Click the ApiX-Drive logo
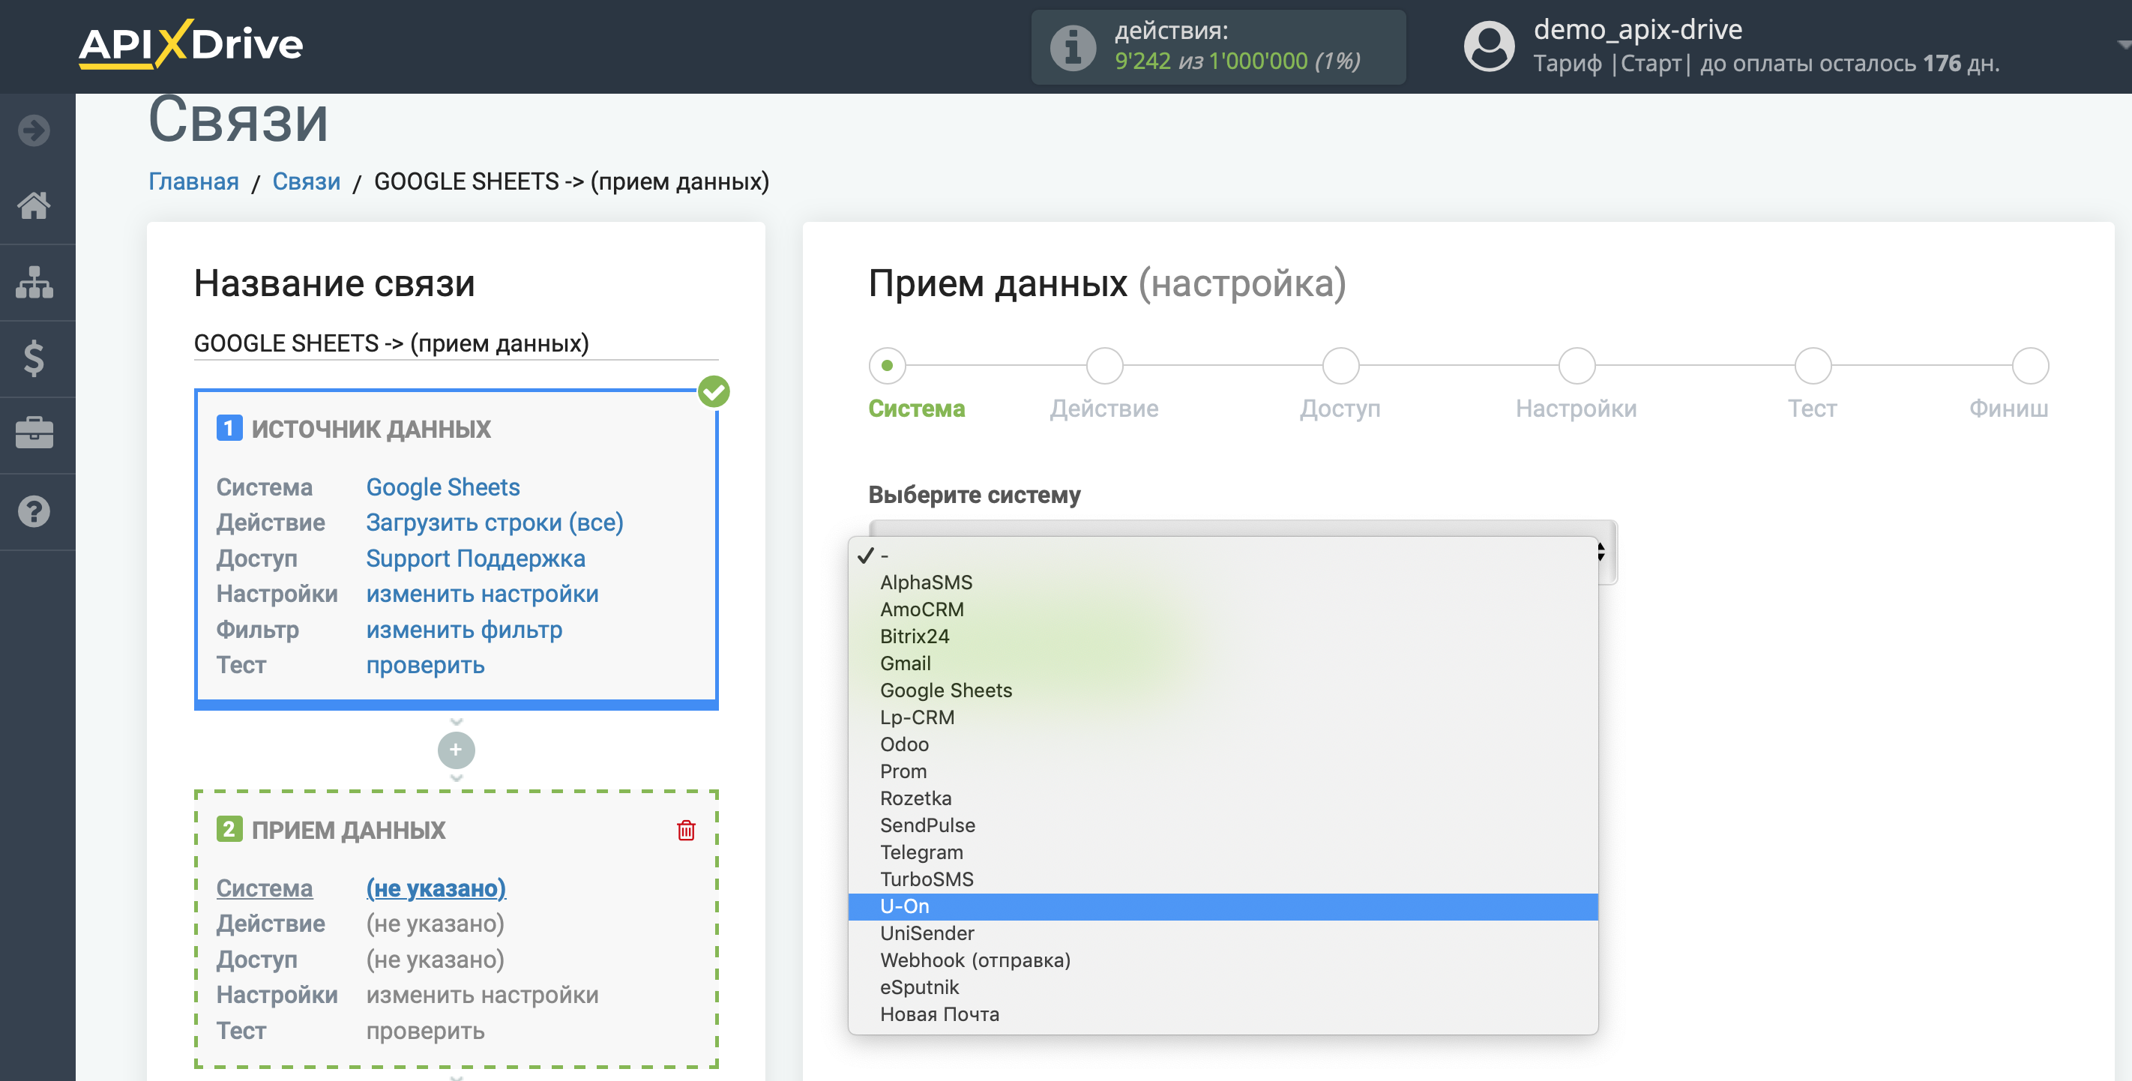 tap(191, 44)
